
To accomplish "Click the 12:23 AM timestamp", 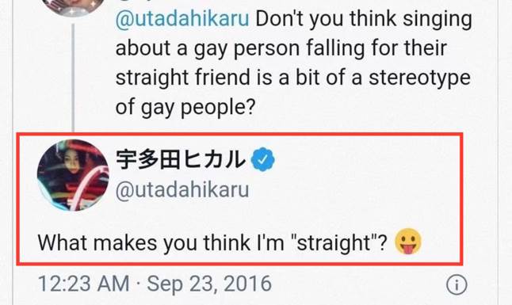I will (84, 284).
